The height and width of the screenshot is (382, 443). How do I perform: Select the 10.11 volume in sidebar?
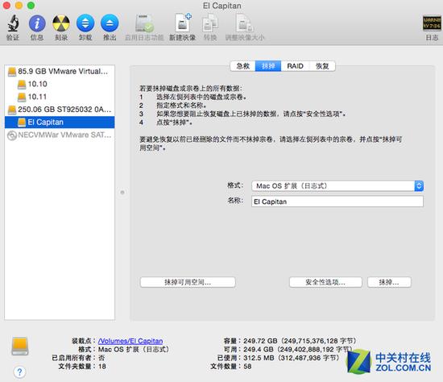[x=60, y=97]
